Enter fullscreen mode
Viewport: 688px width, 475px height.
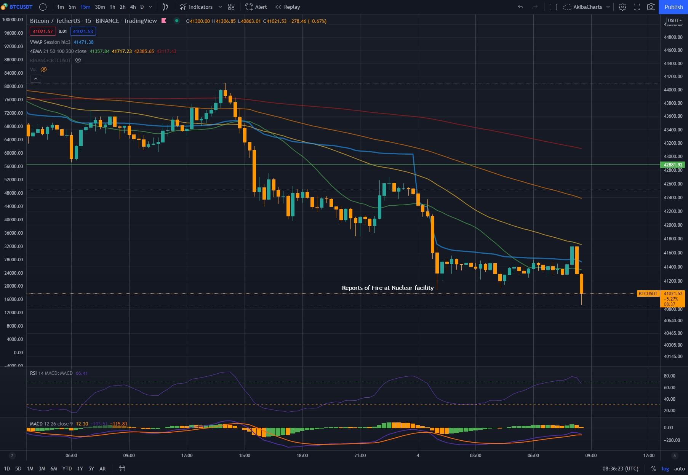(x=637, y=7)
